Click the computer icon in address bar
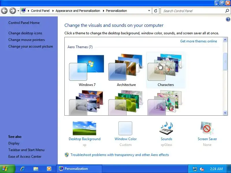 (23, 11)
